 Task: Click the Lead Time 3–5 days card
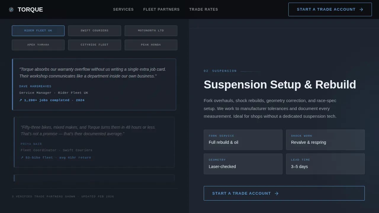point(325,164)
